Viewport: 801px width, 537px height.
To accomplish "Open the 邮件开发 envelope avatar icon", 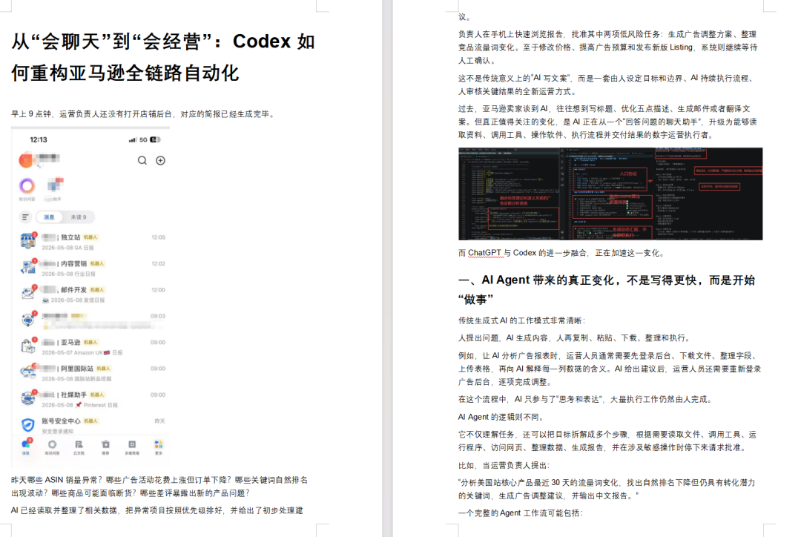I will 28,293.
